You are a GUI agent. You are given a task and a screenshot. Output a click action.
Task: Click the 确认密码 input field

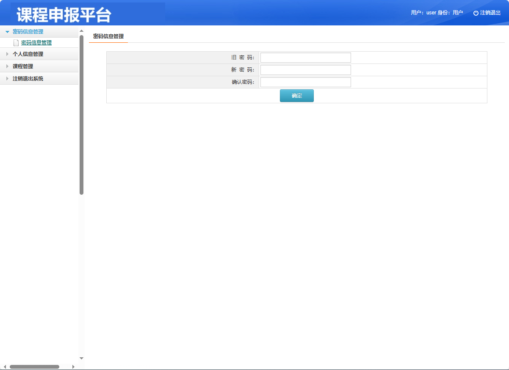(x=305, y=82)
